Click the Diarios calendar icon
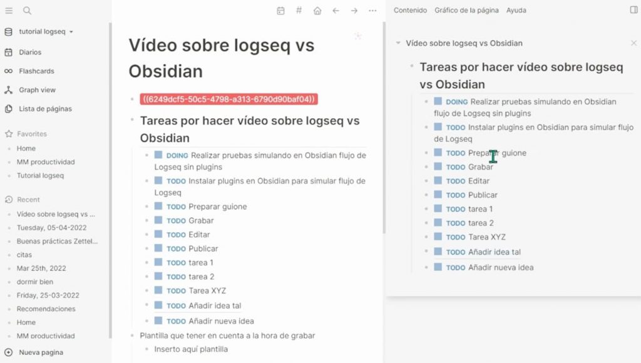Image resolution: width=641 pixels, height=363 pixels. coord(8,53)
